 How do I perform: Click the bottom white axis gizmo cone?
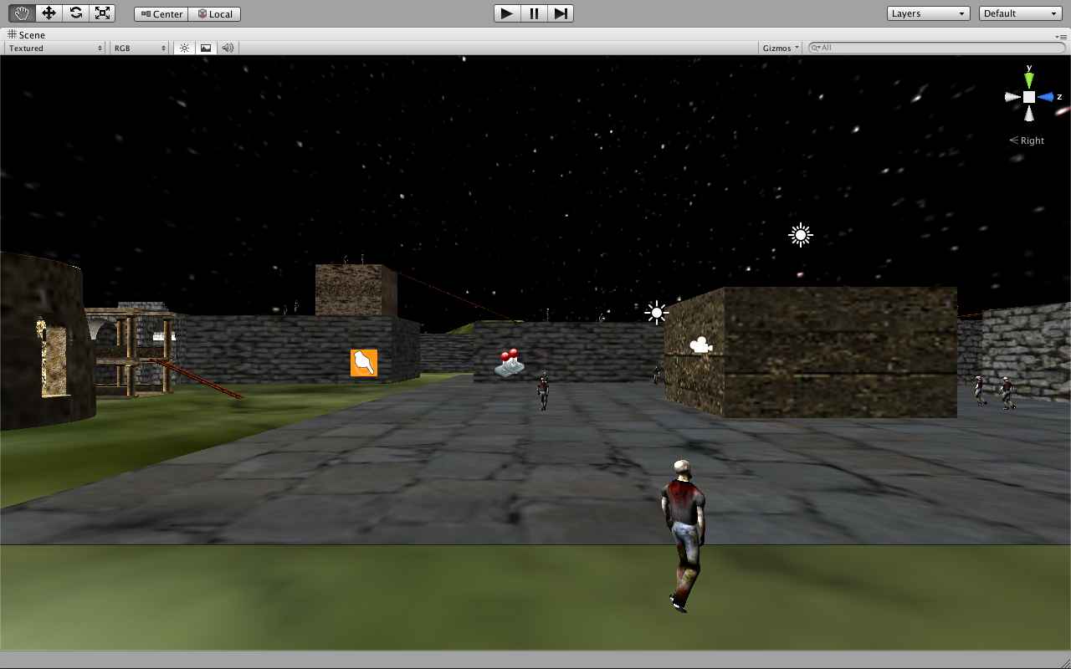pos(1029,114)
